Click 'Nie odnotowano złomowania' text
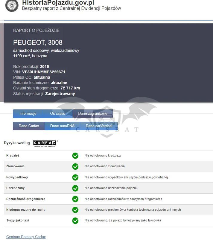Image resolution: width=213 pixels, height=240 pixels. (105, 166)
